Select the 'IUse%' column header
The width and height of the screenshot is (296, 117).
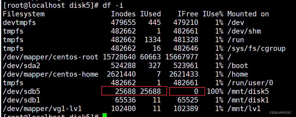213,14
